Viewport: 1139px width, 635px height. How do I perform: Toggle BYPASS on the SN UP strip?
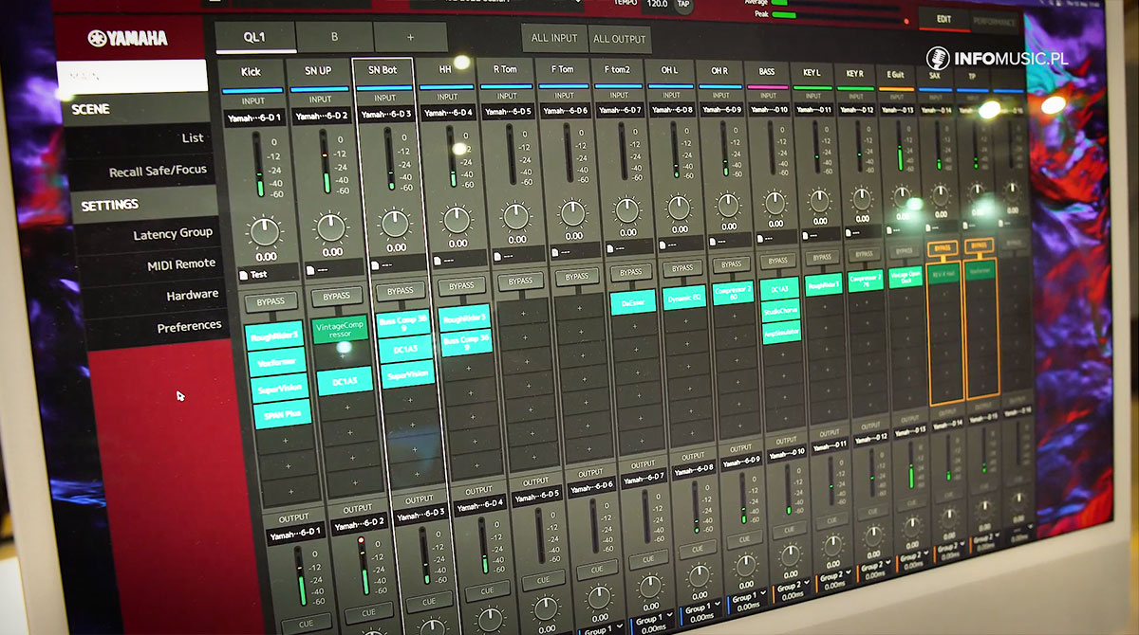(x=336, y=296)
